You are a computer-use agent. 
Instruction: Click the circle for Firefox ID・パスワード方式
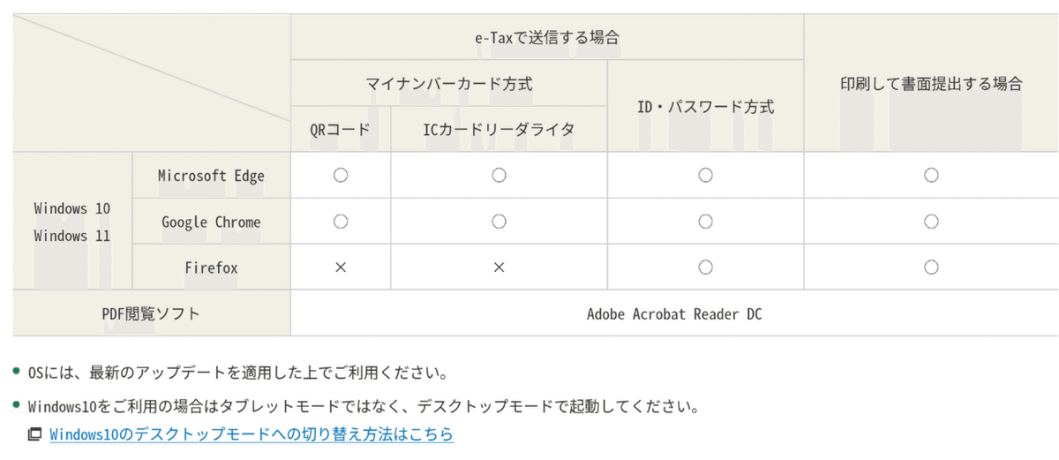tap(705, 267)
